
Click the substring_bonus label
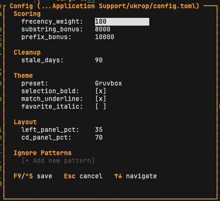coord(52,29)
